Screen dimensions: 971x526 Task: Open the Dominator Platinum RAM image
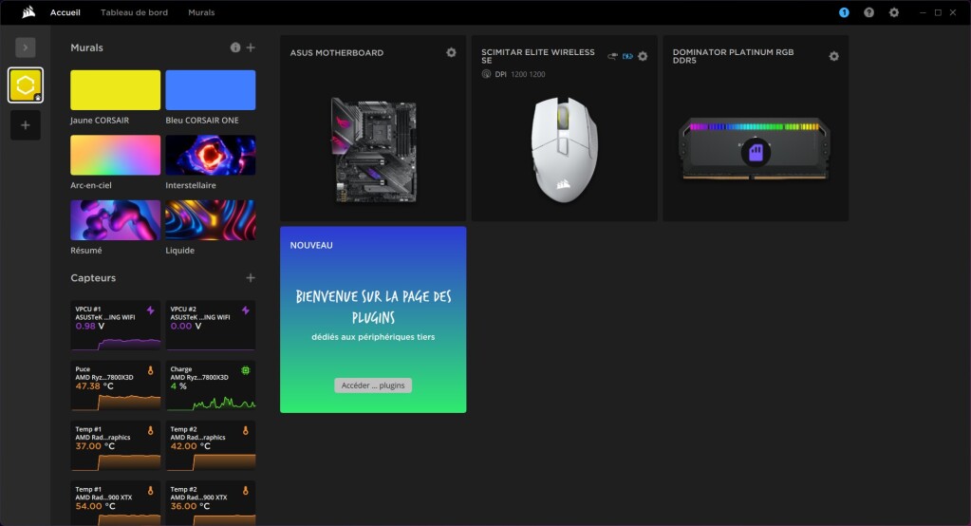(756, 149)
